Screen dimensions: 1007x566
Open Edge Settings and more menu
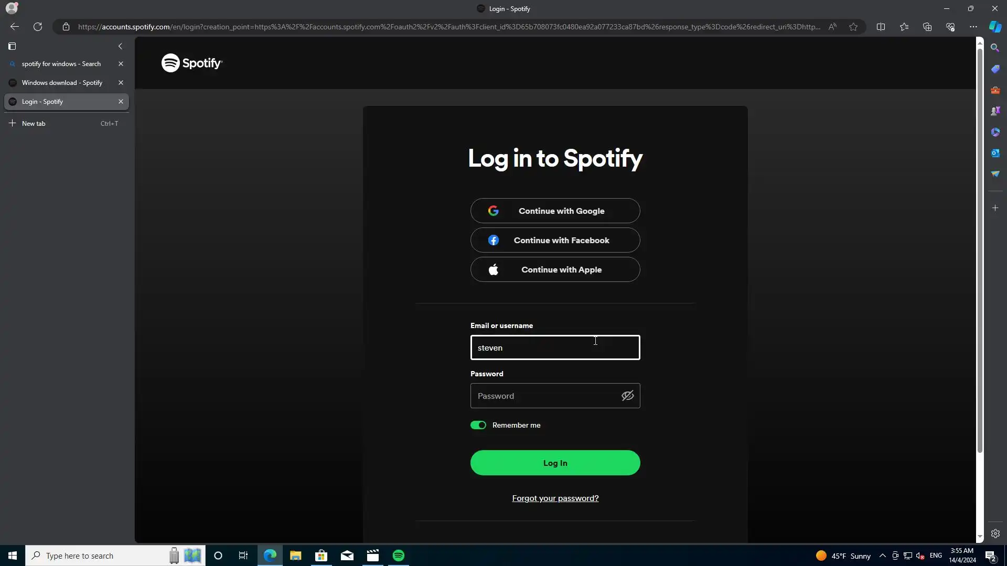point(973,27)
